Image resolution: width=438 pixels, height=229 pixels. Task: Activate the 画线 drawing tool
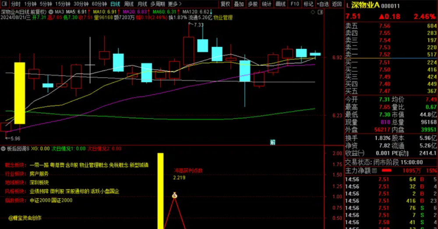(x=281, y=4)
